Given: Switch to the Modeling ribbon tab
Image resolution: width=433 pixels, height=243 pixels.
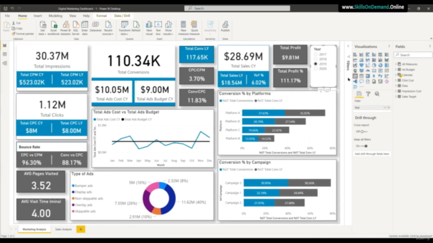Looking at the screenshot, I should click(55, 16).
